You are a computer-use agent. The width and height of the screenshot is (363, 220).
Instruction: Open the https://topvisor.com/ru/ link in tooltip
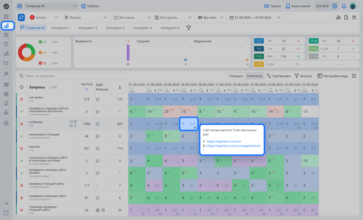click(224, 141)
